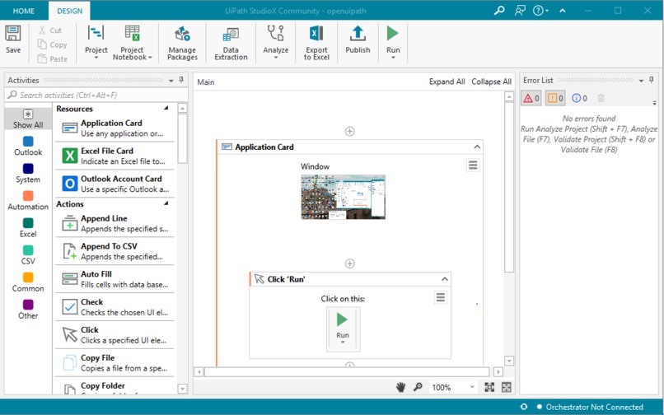Switch to the DESIGN tab
Image resolution: width=664 pixels, height=415 pixels.
pos(69,11)
